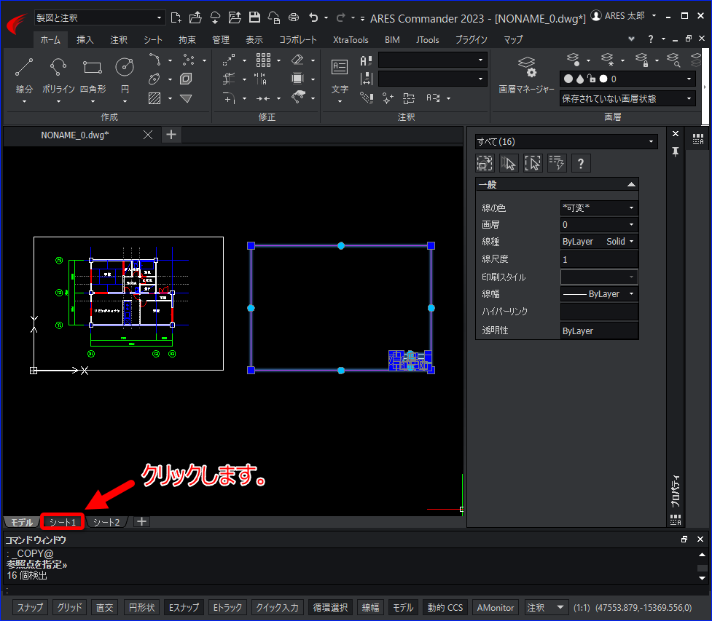
Task: Add a new sheet with plus button
Action: coord(141,522)
